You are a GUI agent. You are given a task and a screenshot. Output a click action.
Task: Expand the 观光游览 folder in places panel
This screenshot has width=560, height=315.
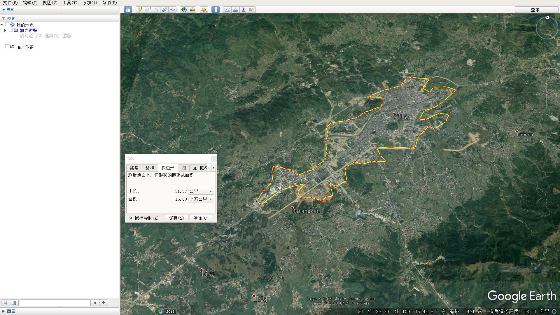point(5,30)
